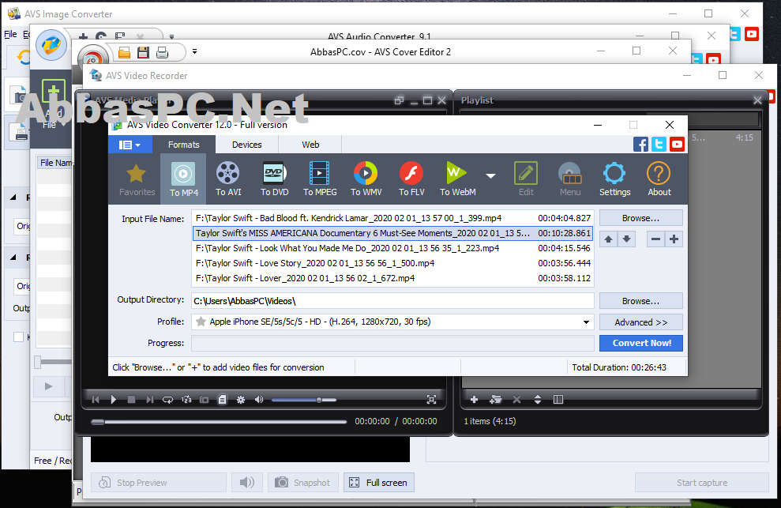The image size is (781, 508).
Task: Print icon in AVS Cover Editor
Action: click(163, 52)
